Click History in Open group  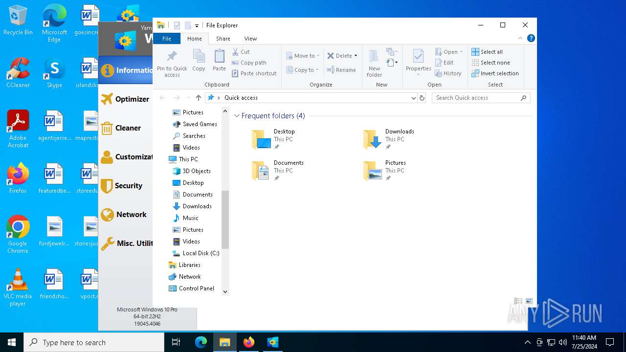[448, 73]
